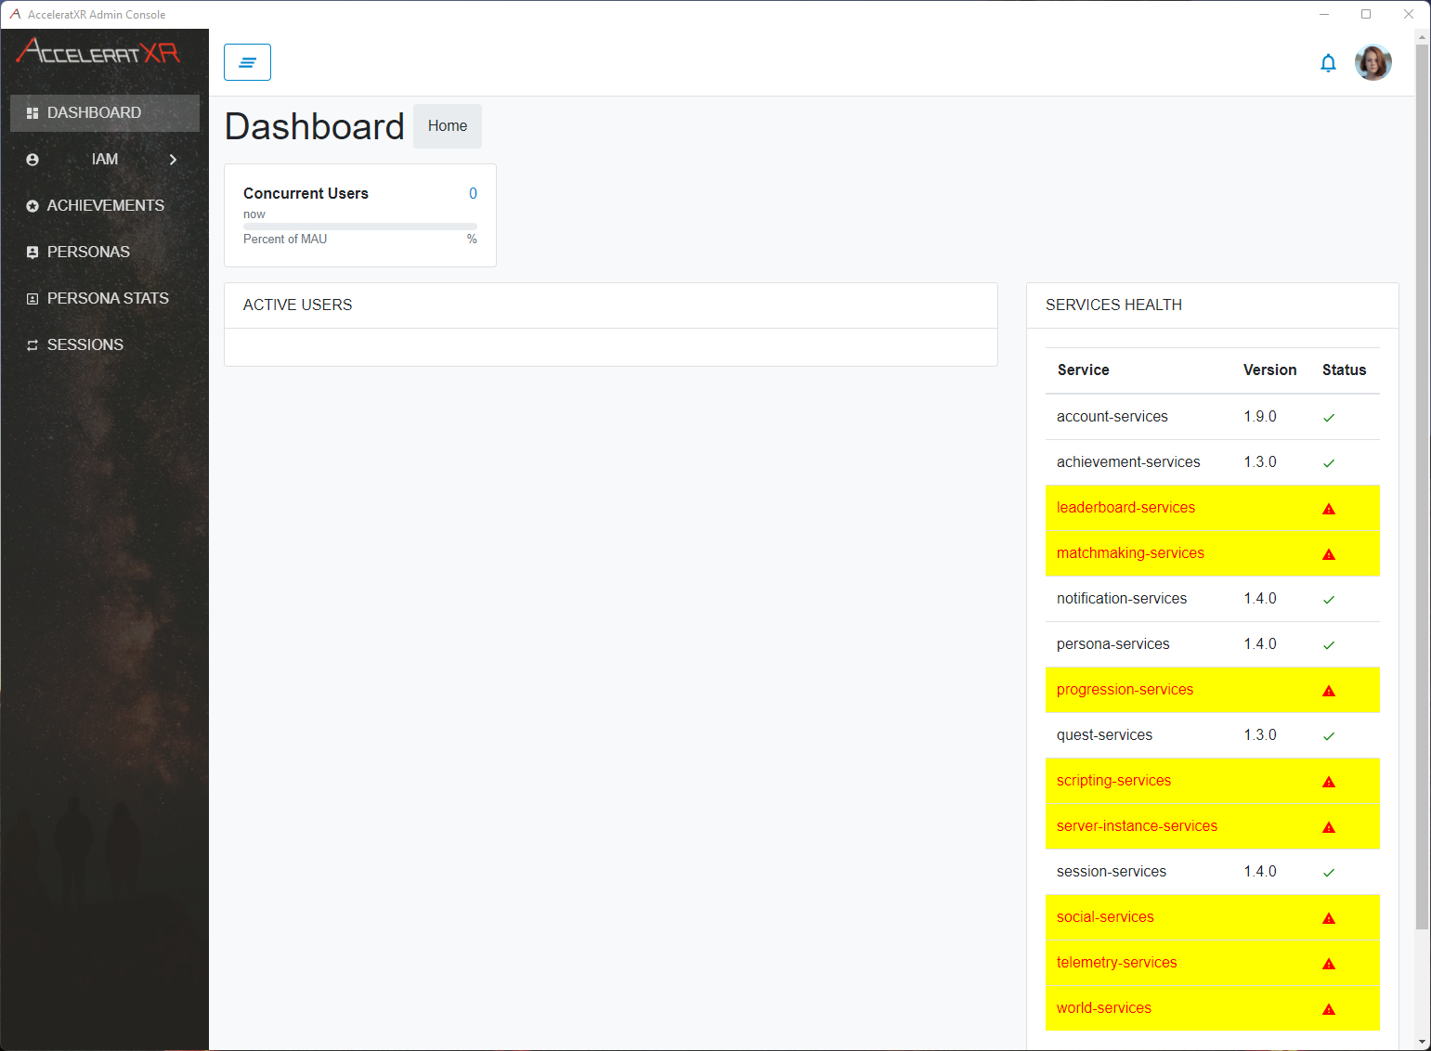This screenshot has height=1051, width=1431.
Task: Click the Service column header
Action: [1083, 370]
